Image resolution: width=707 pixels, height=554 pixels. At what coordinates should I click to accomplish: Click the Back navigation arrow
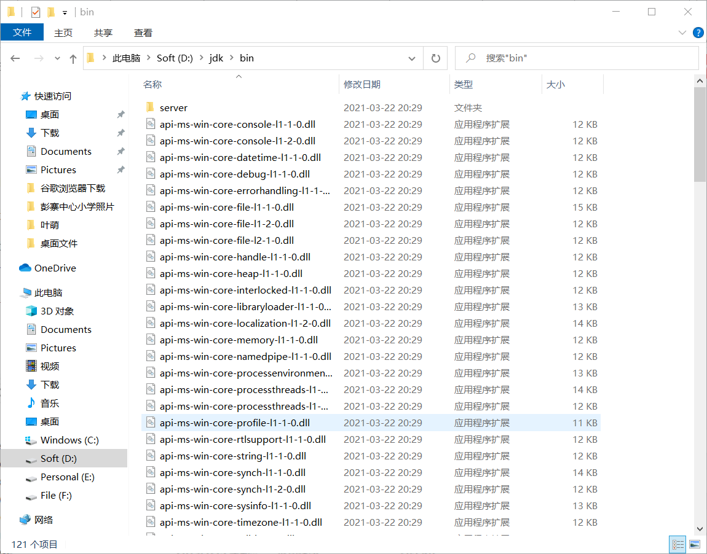click(16, 58)
